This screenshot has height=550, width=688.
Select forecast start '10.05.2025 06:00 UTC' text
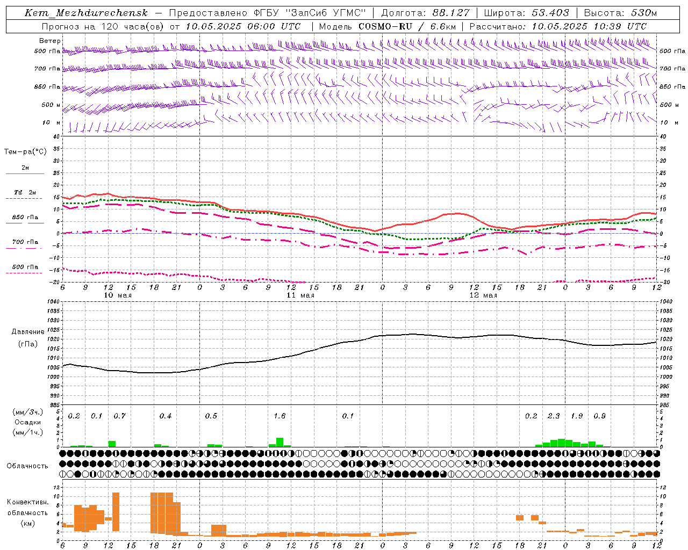[x=243, y=26]
